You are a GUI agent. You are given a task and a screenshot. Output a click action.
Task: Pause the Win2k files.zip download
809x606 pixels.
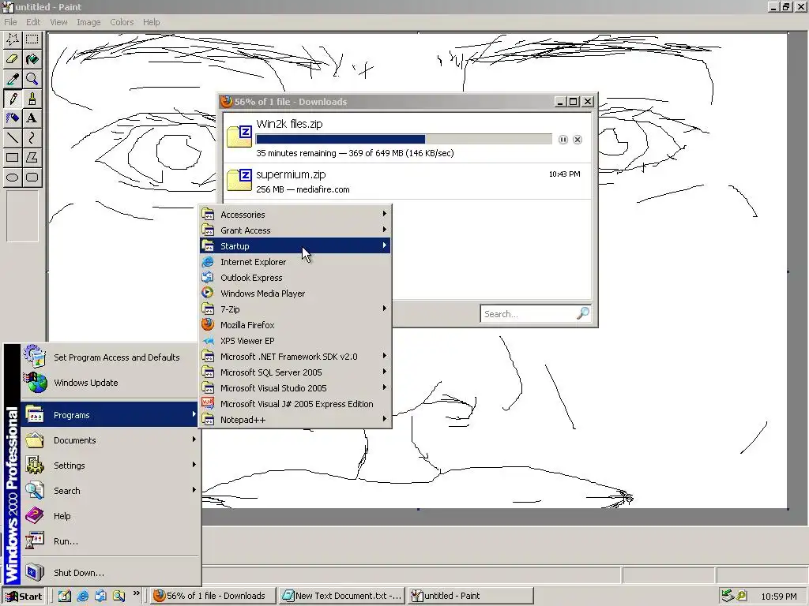tap(563, 140)
